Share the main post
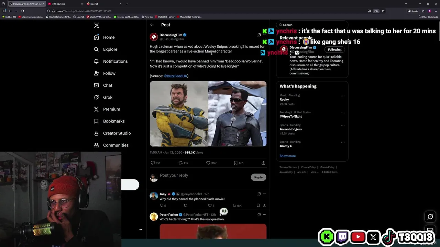 coord(263,163)
